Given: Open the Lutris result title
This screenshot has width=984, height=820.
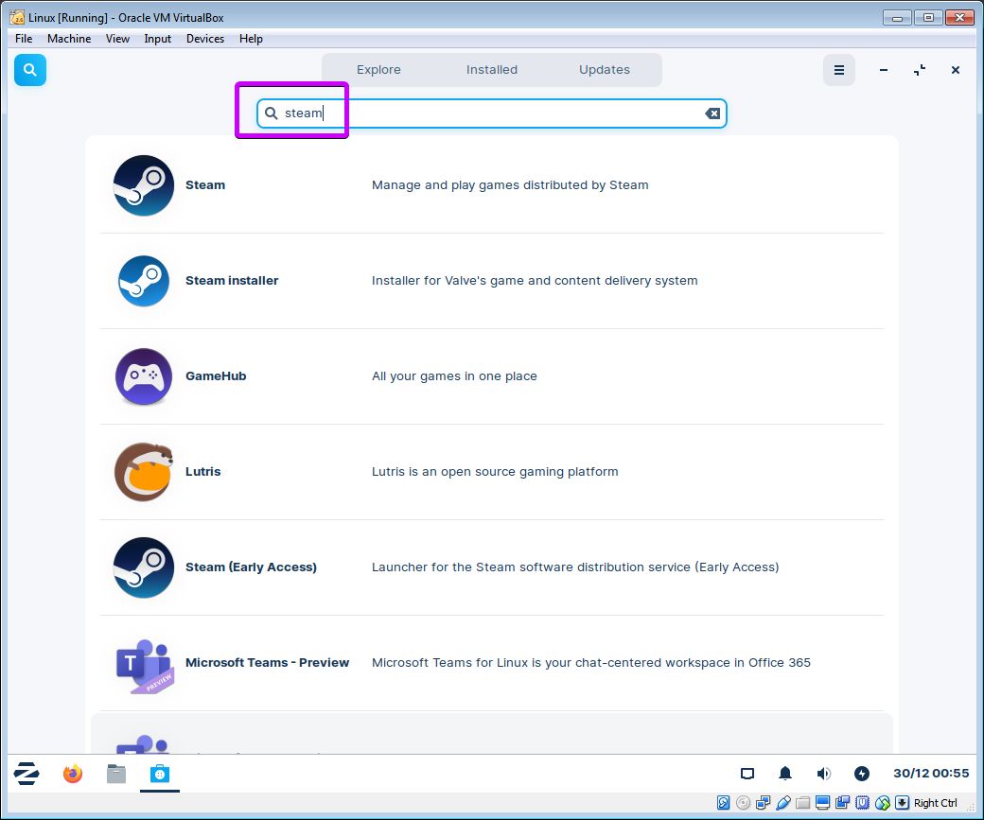Looking at the screenshot, I should coord(202,472).
